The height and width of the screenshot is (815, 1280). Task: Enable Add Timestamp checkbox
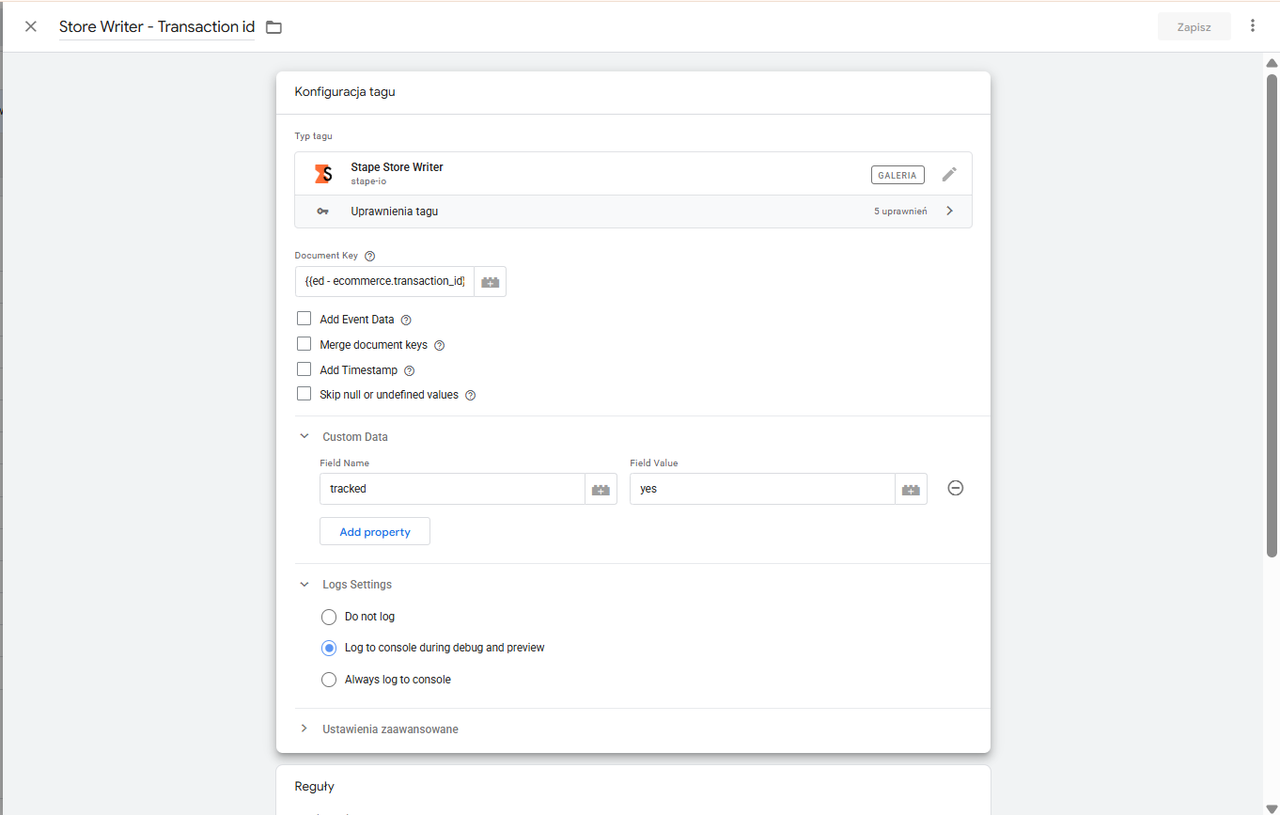(x=304, y=369)
